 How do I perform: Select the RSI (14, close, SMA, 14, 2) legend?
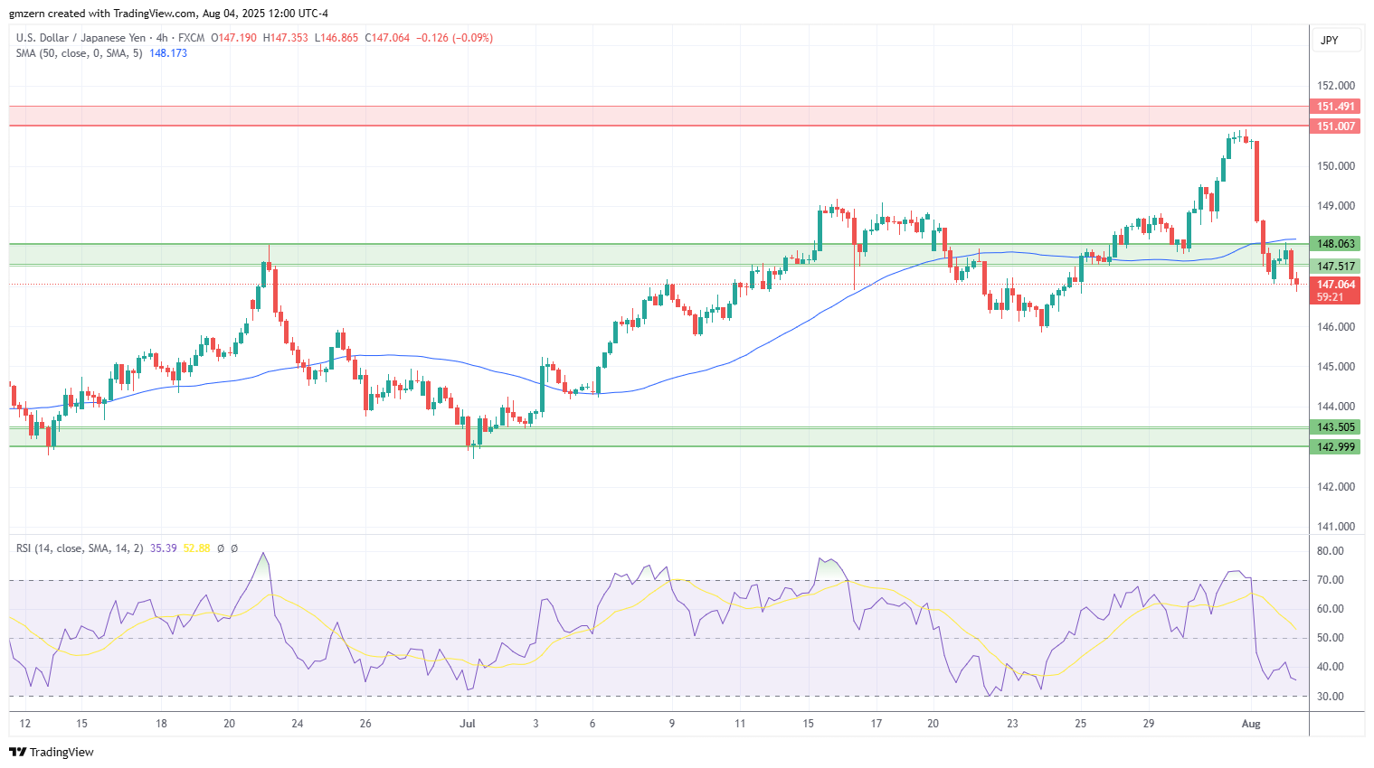pos(80,548)
